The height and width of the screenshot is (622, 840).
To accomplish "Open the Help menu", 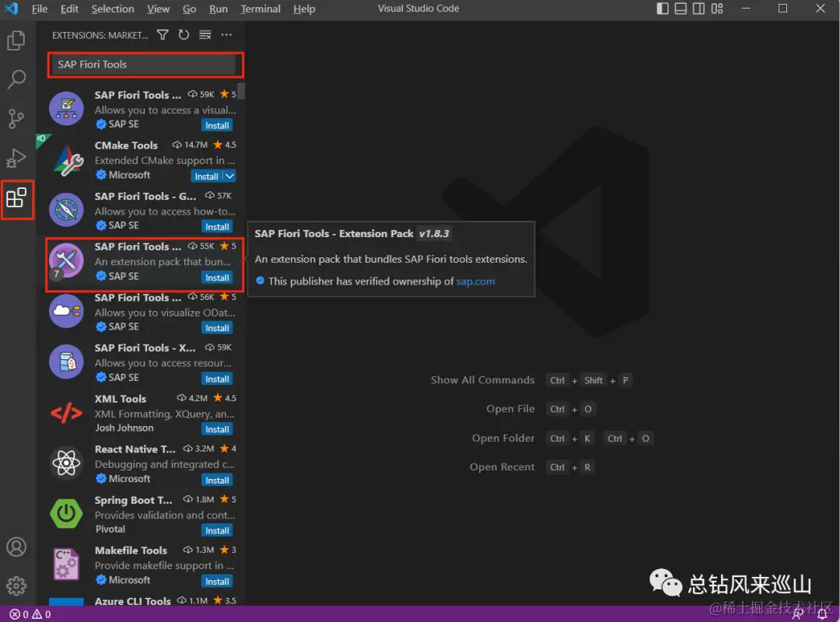I will pos(304,9).
